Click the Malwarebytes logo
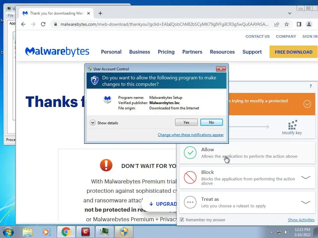 [x=57, y=51]
